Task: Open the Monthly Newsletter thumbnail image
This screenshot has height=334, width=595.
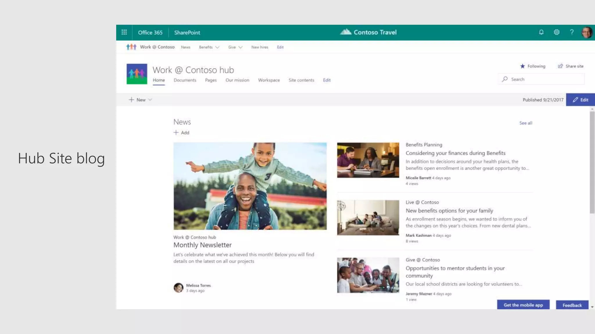Action: point(250,186)
